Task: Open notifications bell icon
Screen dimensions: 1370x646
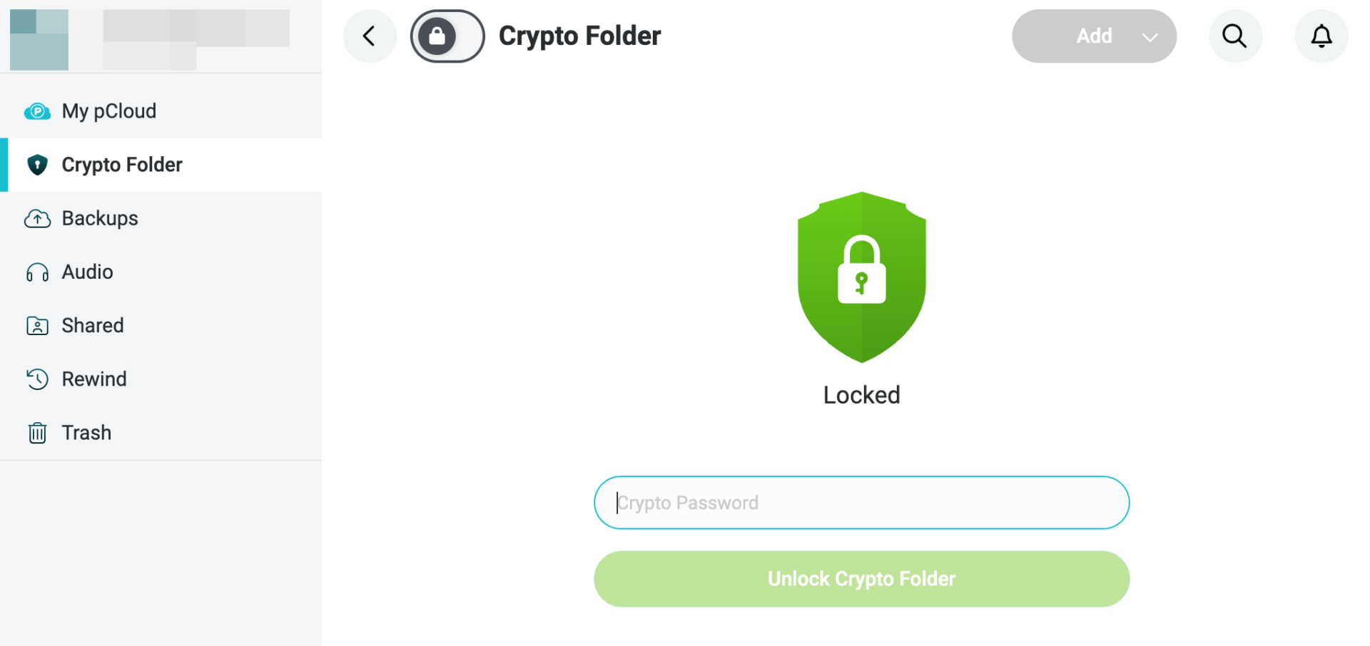Action: coord(1321,36)
